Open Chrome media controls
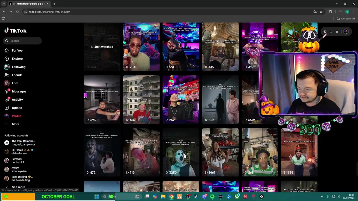Image resolution: width=358 pixels, height=201 pixels. tap(340, 12)
